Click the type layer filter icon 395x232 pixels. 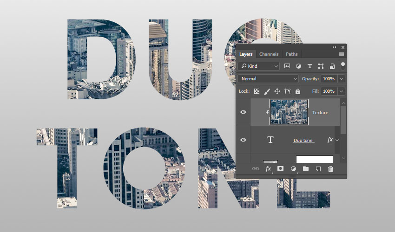309,66
